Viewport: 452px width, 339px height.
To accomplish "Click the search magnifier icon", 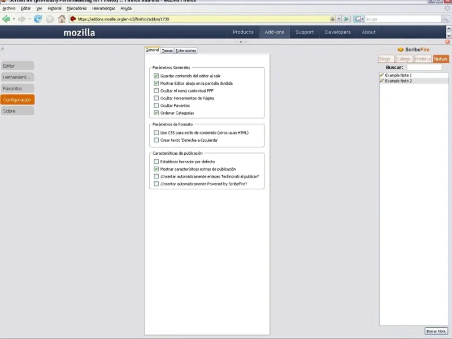I will tap(445, 19).
